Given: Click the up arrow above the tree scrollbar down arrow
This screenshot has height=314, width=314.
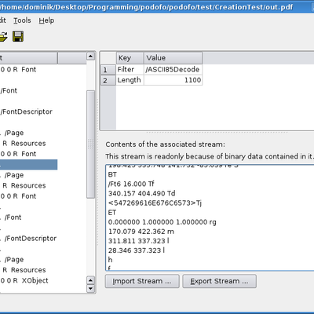Looking at the screenshot, I should pyautogui.click(x=90, y=280).
